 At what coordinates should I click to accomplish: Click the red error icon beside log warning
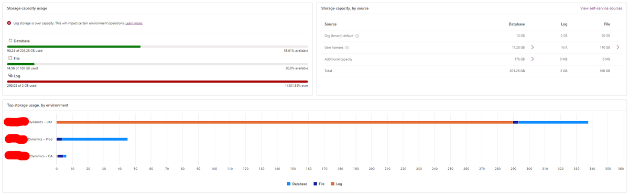[x=9, y=24]
